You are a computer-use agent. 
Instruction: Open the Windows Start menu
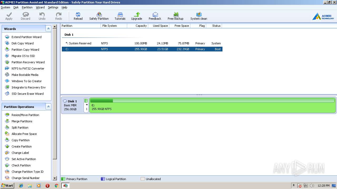click(x=7, y=185)
